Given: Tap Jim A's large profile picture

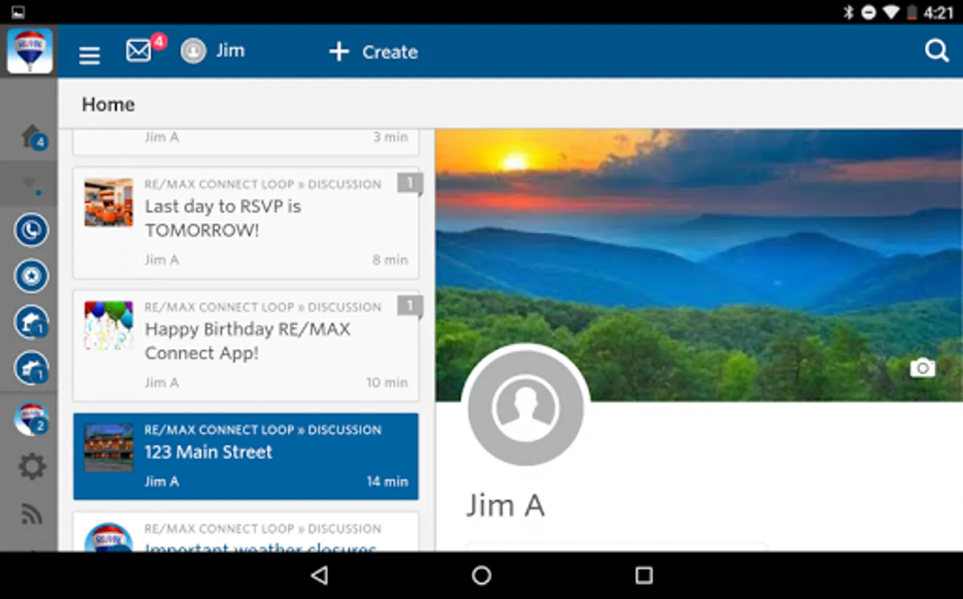Looking at the screenshot, I should 526,408.
